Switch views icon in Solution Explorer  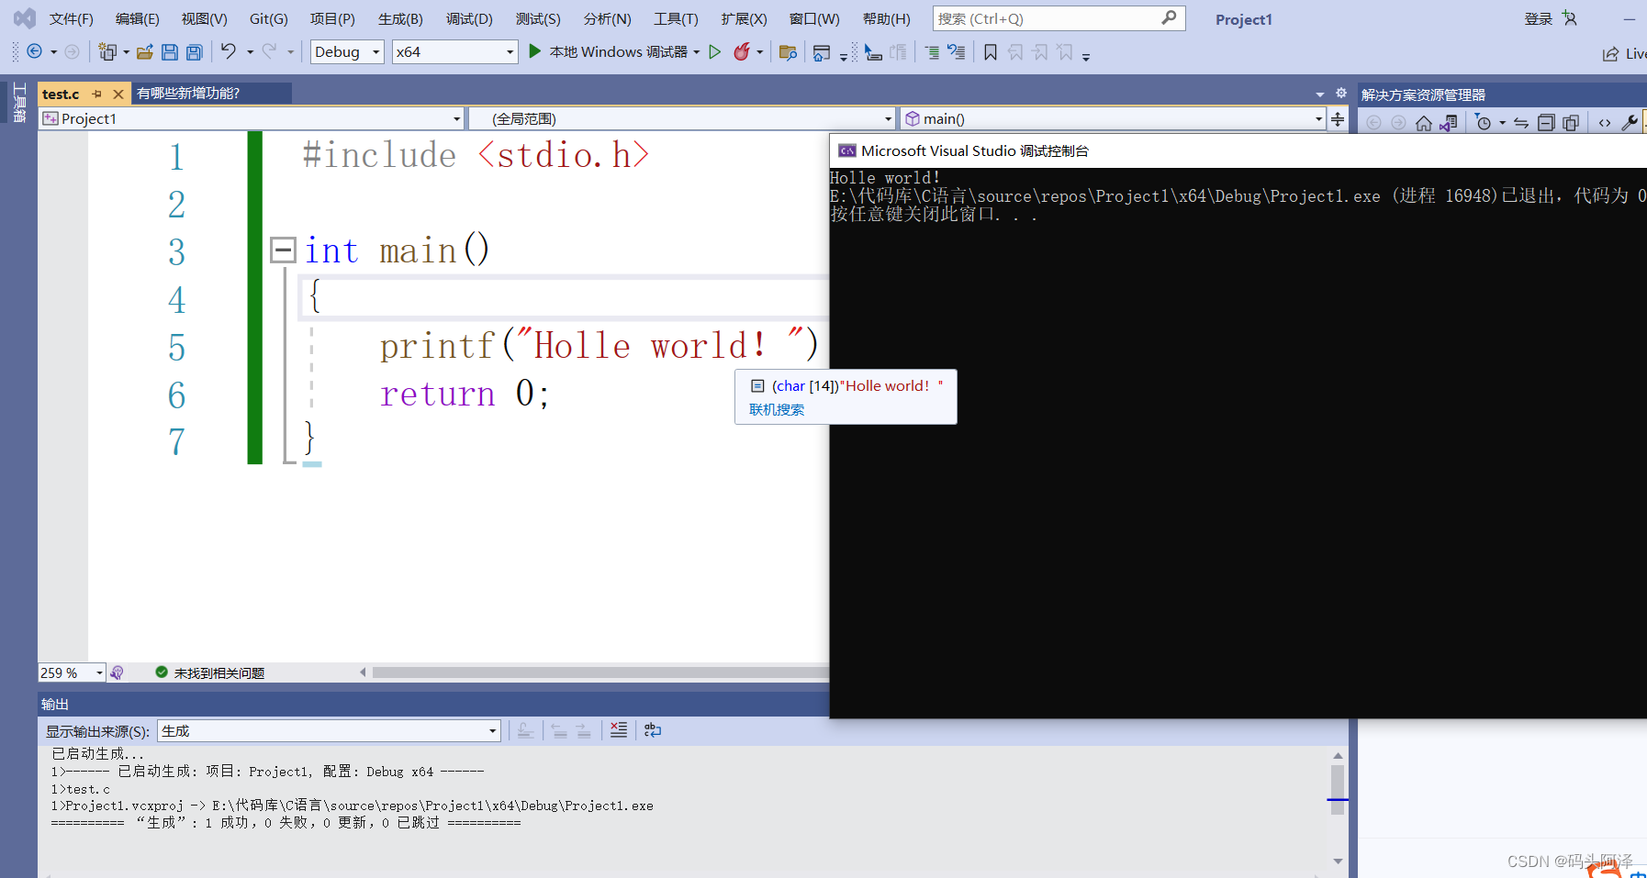(x=1449, y=123)
